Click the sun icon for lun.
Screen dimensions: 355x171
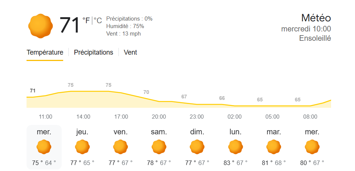pyautogui.click(x=235, y=147)
